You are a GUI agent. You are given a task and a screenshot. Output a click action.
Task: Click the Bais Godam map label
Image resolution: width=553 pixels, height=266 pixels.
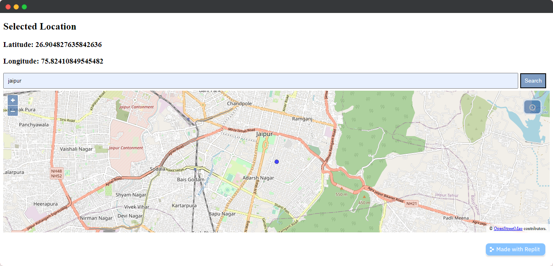click(x=191, y=180)
